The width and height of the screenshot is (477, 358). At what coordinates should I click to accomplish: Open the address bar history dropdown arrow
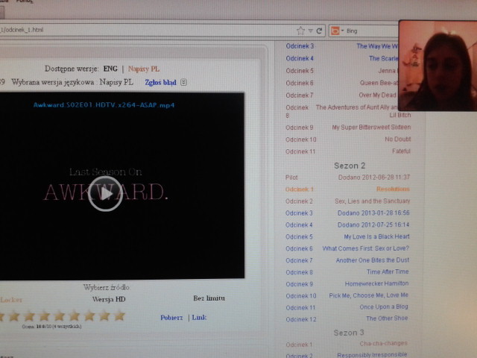(311, 31)
